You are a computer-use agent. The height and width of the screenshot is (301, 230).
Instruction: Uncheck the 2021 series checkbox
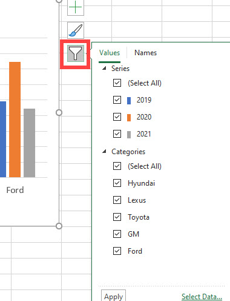tap(117, 134)
